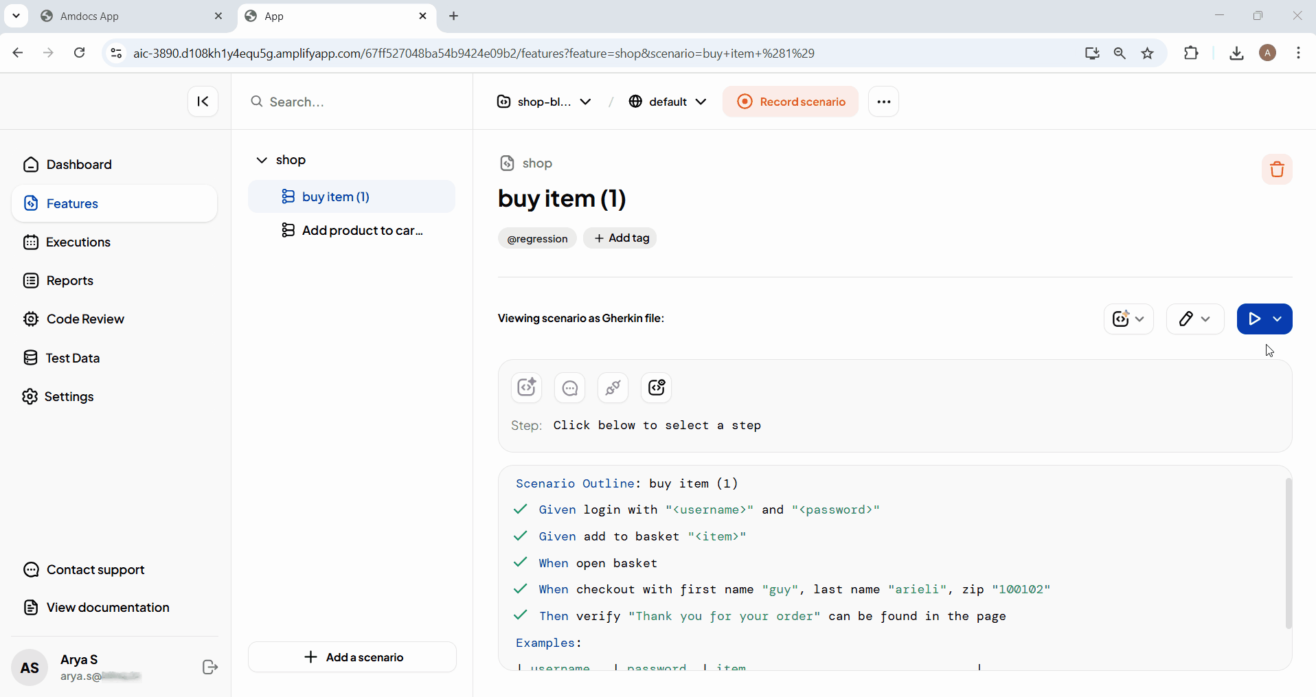1316x697 pixels.
Task: Collapse the shop feature tree
Action: [262, 160]
